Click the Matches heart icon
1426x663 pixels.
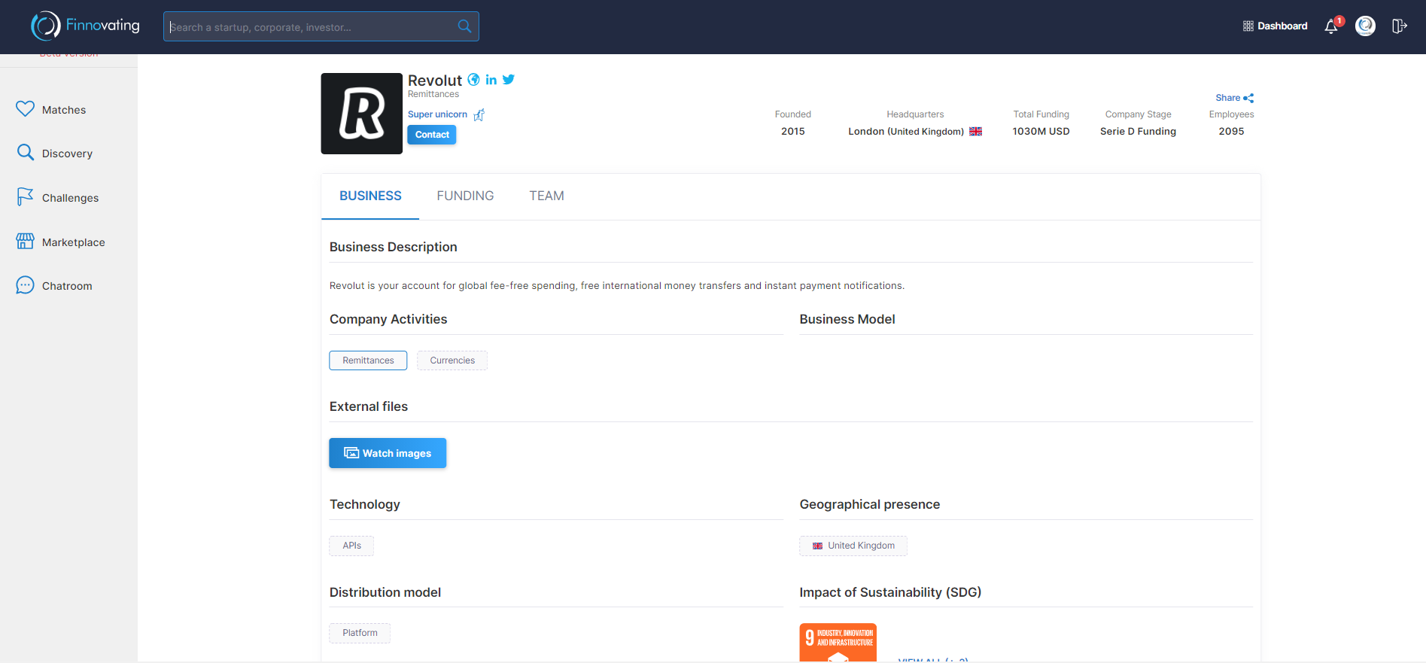click(25, 109)
